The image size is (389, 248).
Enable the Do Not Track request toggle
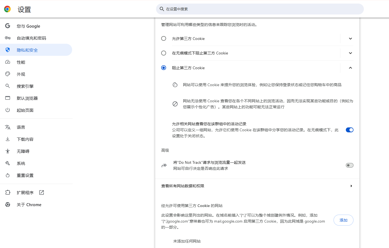click(350, 165)
